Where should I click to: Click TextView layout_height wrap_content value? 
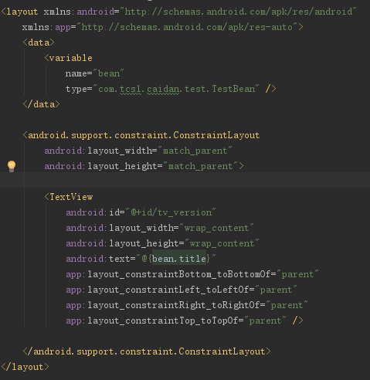(222, 243)
